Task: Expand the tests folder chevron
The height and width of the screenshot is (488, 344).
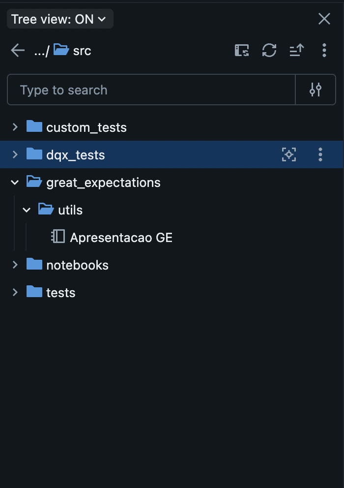Action: point(15,293)
